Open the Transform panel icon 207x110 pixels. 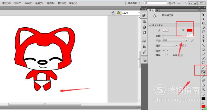[144, 33]
